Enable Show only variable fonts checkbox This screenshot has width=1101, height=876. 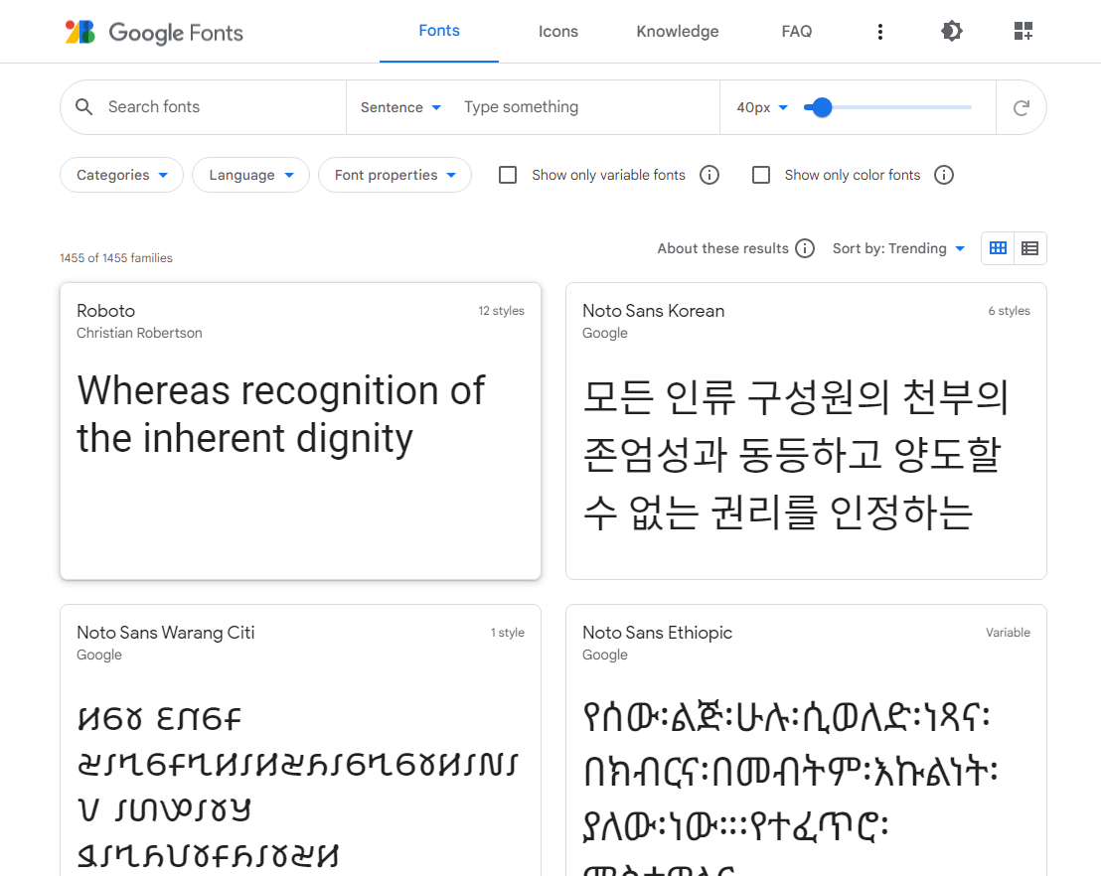[508, 175]
